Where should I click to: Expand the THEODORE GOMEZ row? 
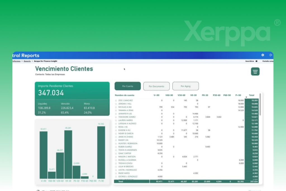tap(116, 117)
